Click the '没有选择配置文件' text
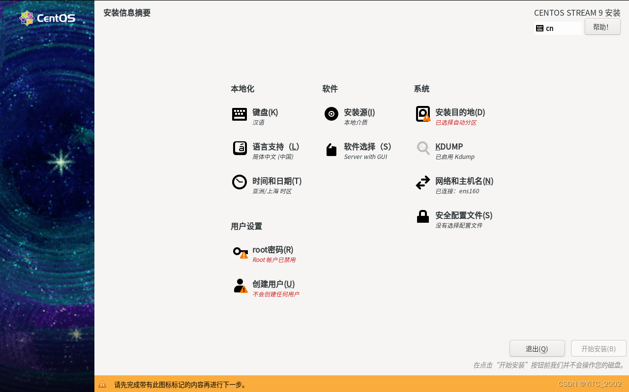 (459, 226)
